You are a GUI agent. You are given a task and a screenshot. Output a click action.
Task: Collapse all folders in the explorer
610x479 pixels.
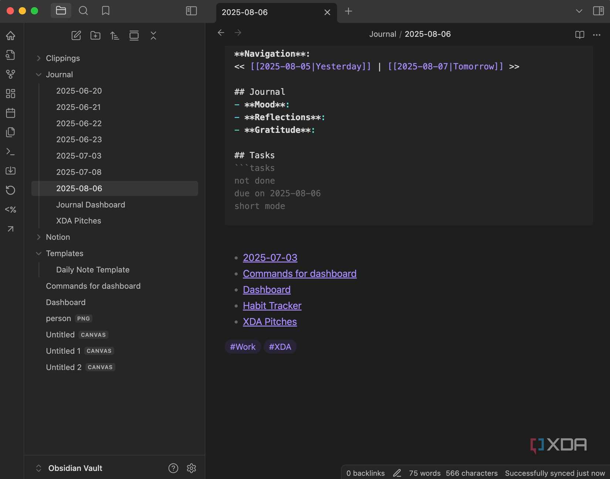[x=153, y=36]
